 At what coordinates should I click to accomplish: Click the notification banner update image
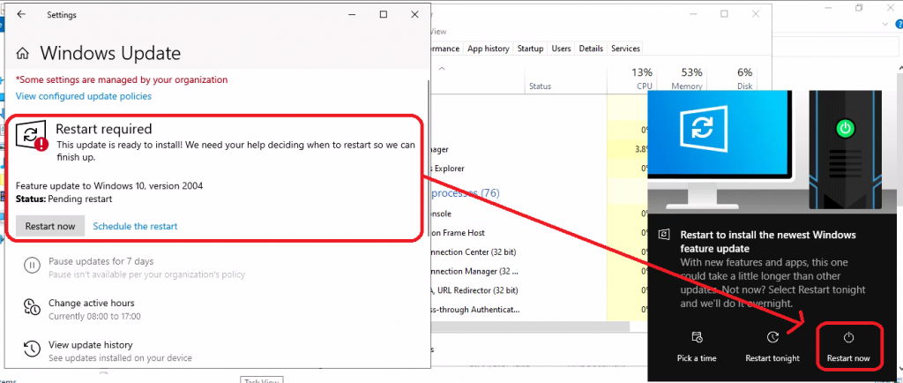click(x=772, y=150)
